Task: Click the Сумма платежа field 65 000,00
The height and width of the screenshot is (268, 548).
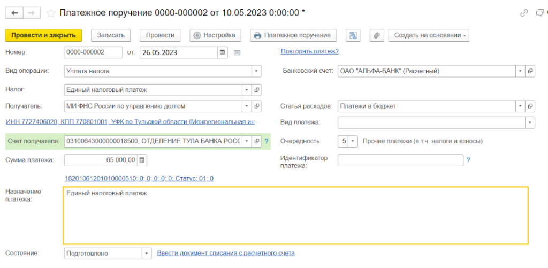Action: (101, 160)
